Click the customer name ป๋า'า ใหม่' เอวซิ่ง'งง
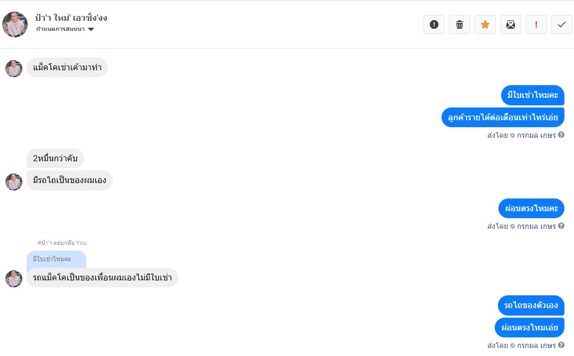This screenshot has width=574, height=356. pos(71,18)
